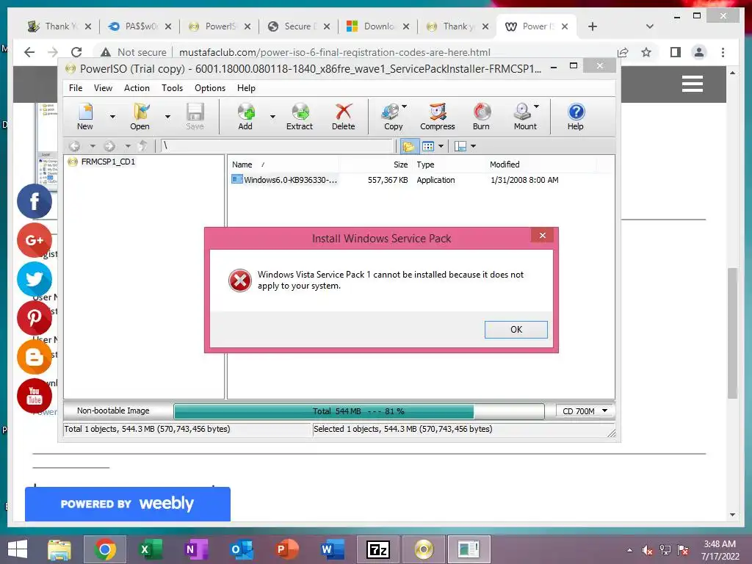Open the File menu
The width and height of the screenshot is (752, 564).
coord(76,88)
